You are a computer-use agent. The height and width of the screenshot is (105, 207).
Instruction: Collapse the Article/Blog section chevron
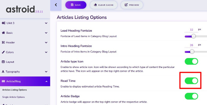46,81
